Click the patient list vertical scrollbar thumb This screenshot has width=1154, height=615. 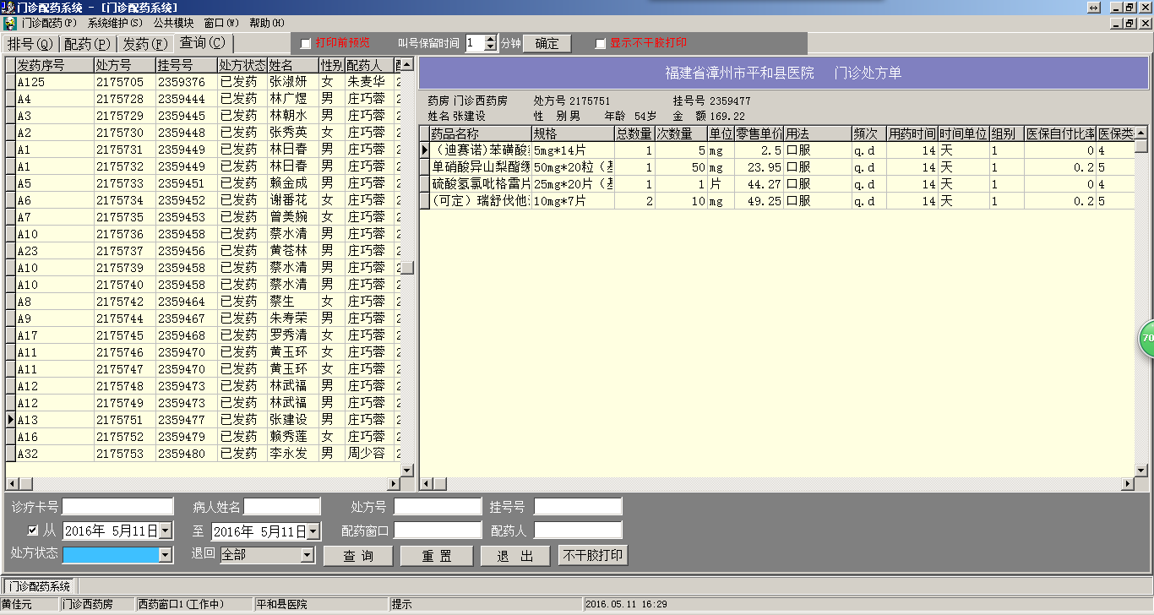407,268
